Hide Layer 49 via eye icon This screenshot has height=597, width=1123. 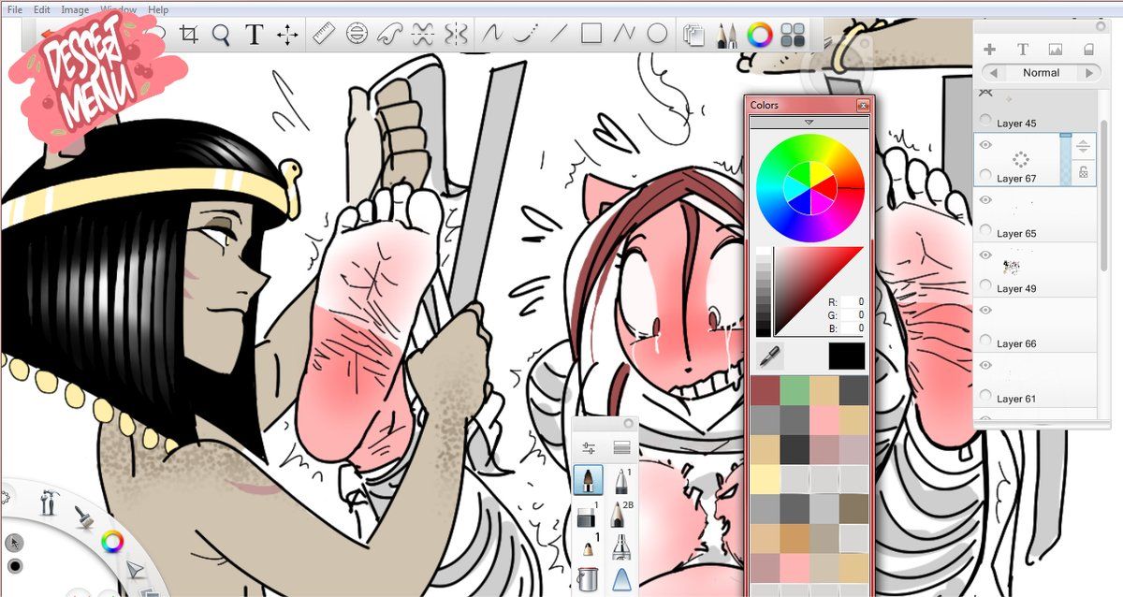[x=984, y=255]
